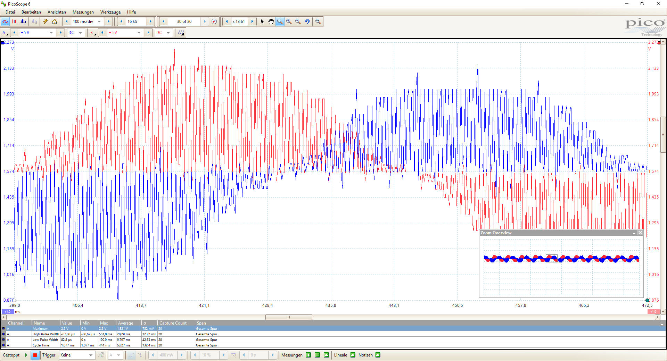Minimize the Zoom Overview panel
Viewport: 667px width, 361px height.
634,233
